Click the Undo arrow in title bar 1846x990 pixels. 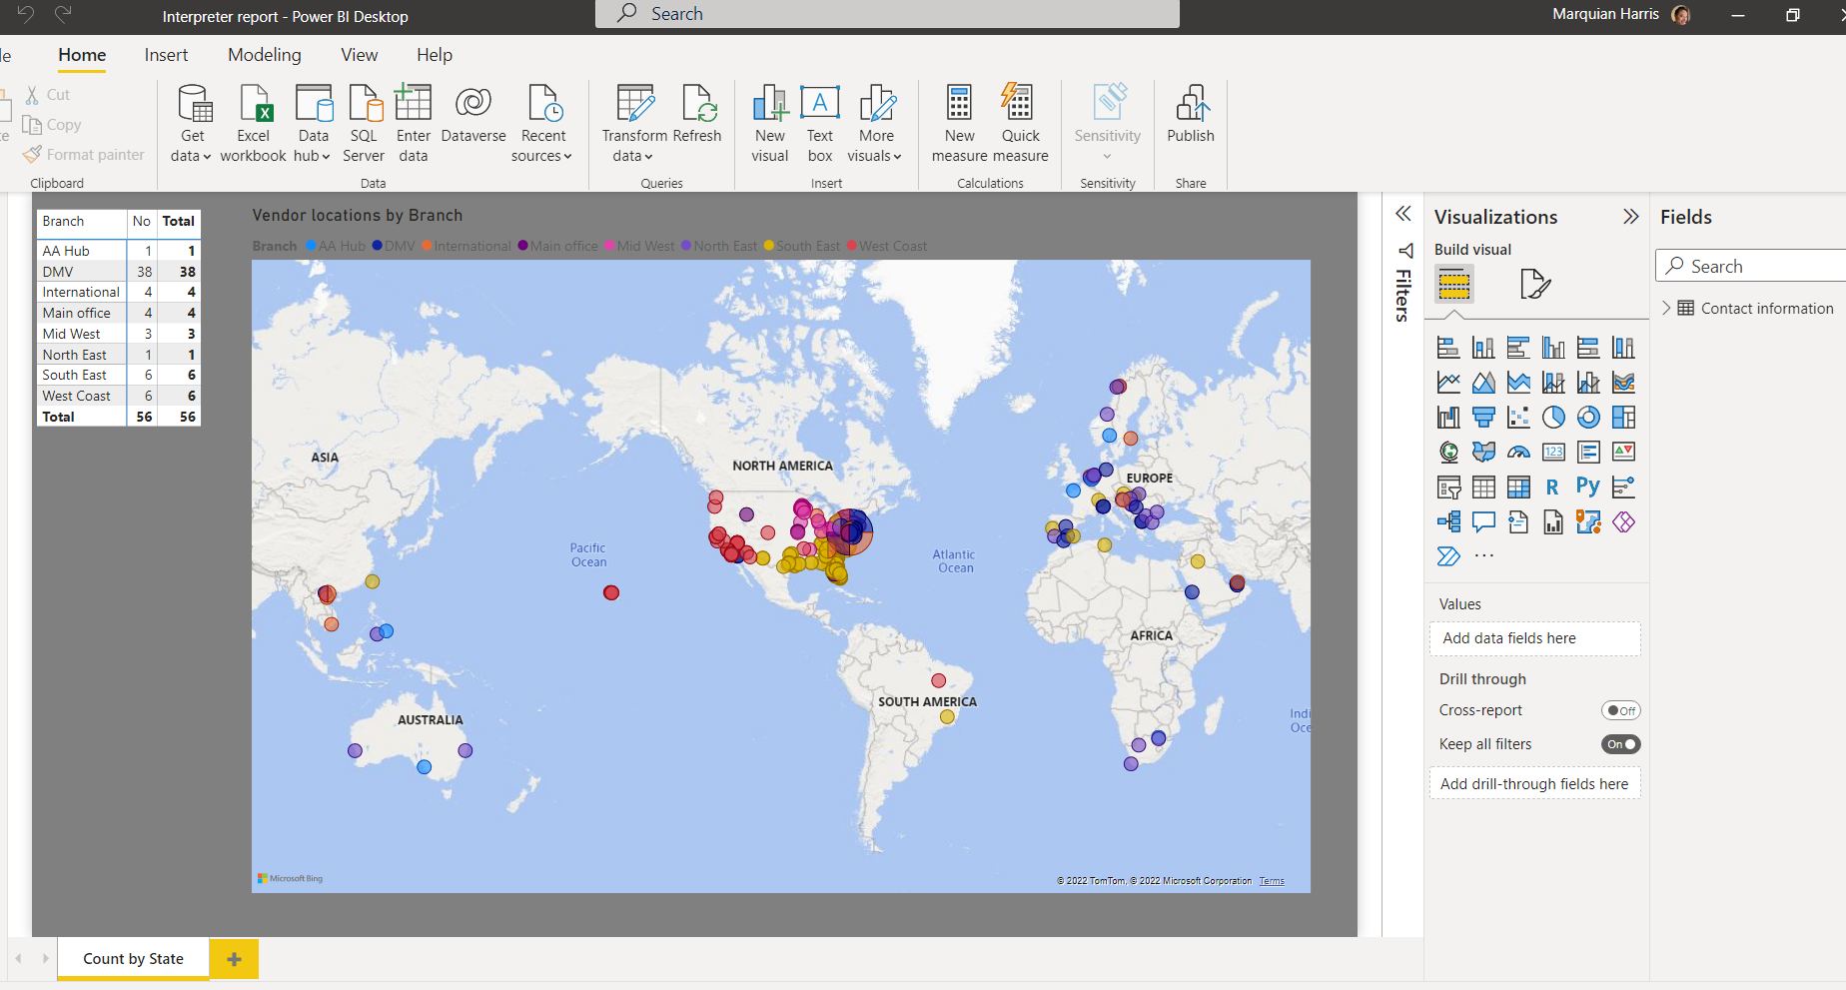[x=26, y=14]
